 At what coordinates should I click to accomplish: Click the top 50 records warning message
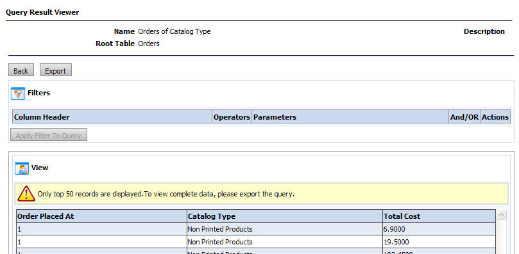point(166,194)
